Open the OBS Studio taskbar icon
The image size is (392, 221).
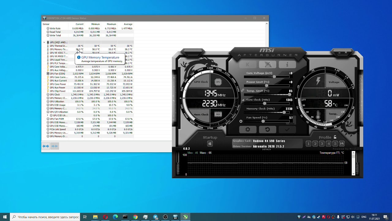[165, 217]
